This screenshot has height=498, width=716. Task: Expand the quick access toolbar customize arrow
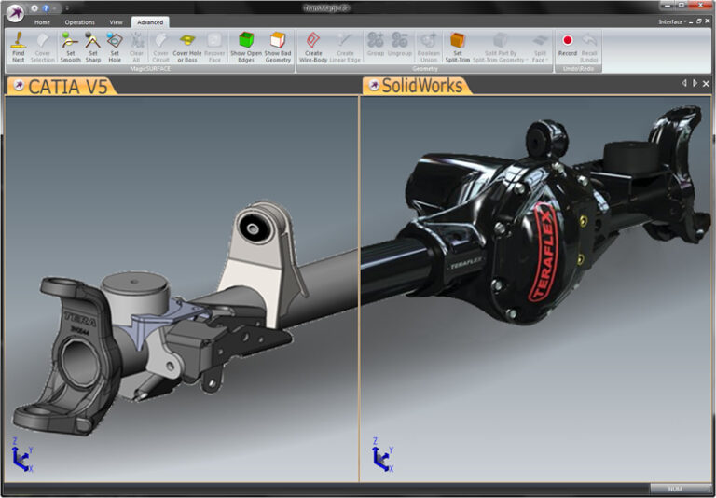tap(66, 7)
